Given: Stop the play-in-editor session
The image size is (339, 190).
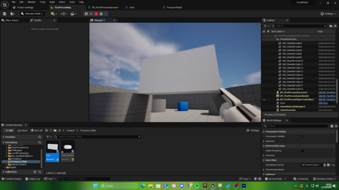Looking at the screenshot, I should [x=96, y=14].
